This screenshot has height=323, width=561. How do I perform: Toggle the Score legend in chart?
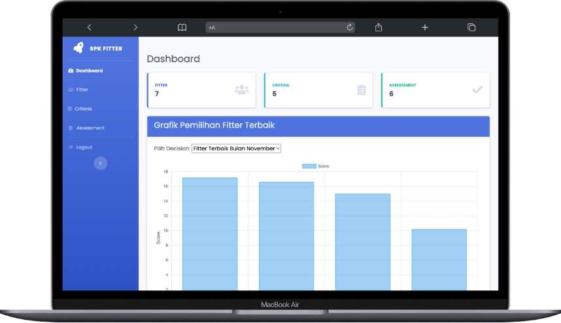coord(316,166)
